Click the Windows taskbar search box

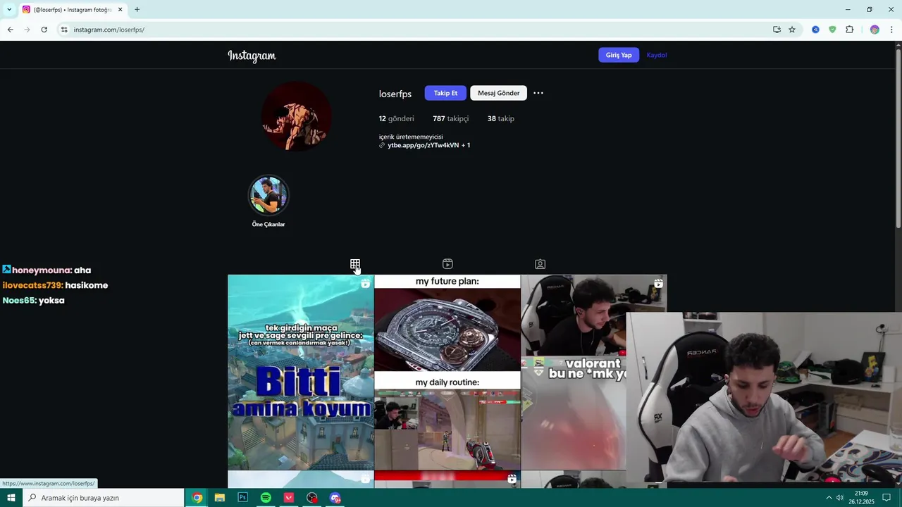(103, 498)
